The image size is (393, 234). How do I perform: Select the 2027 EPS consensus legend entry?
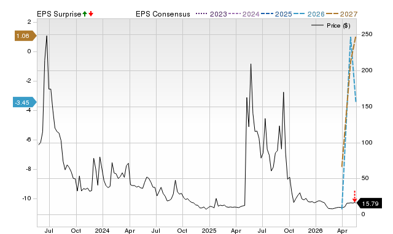341,14
